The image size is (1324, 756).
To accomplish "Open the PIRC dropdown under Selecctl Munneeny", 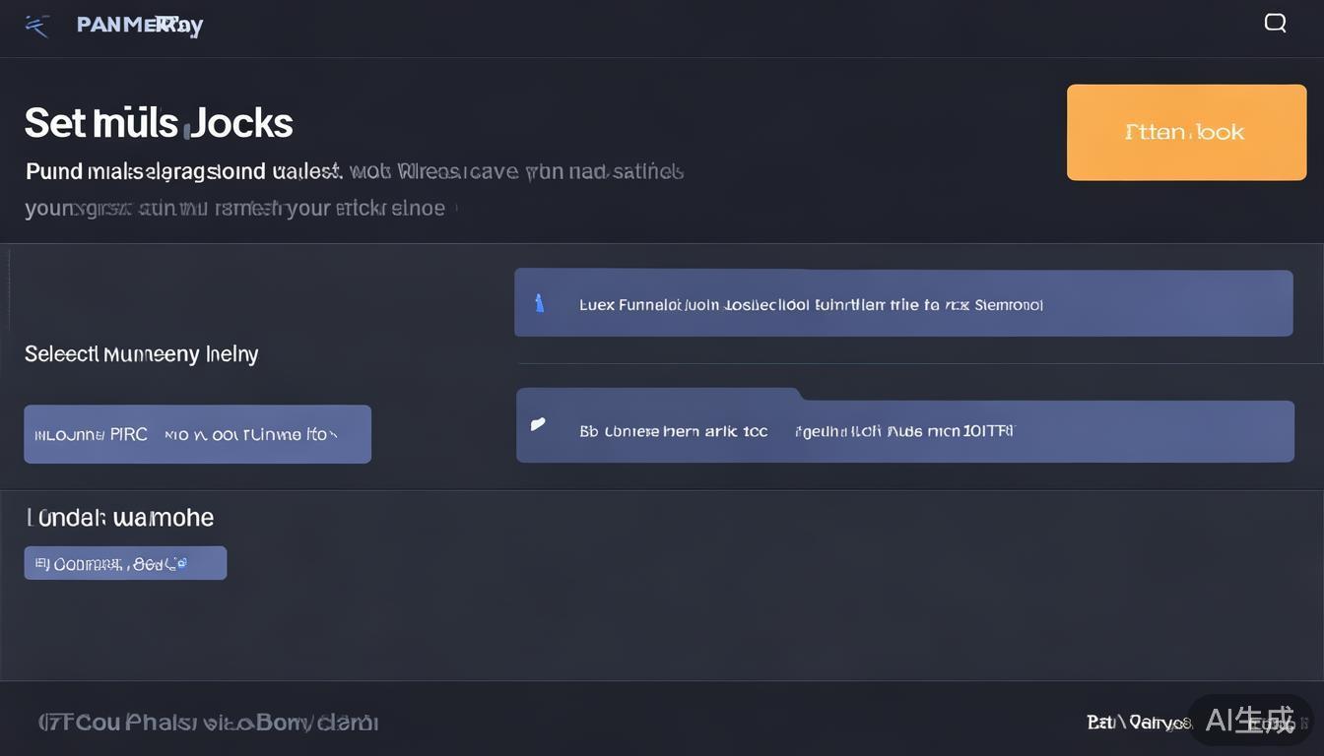I will pyautogui.click(x=197, y=434).
